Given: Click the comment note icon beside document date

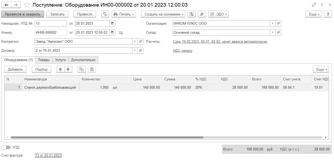Looking at the screenshot, I should pos(121,33).
